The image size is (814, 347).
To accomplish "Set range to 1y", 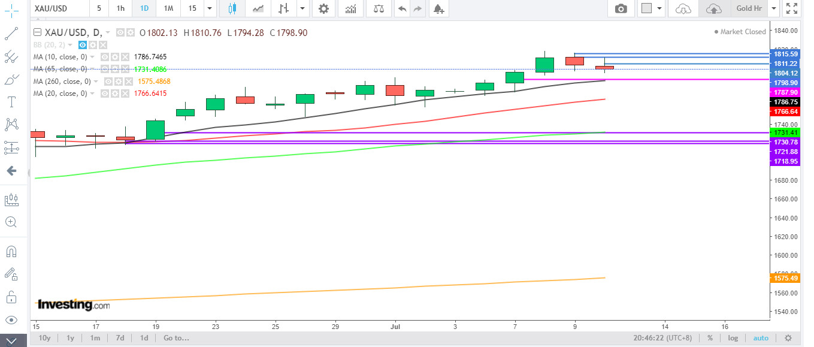I will [x=70, y=338].
